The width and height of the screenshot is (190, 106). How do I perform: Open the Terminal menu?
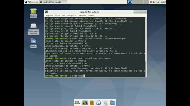coord(82,16)
